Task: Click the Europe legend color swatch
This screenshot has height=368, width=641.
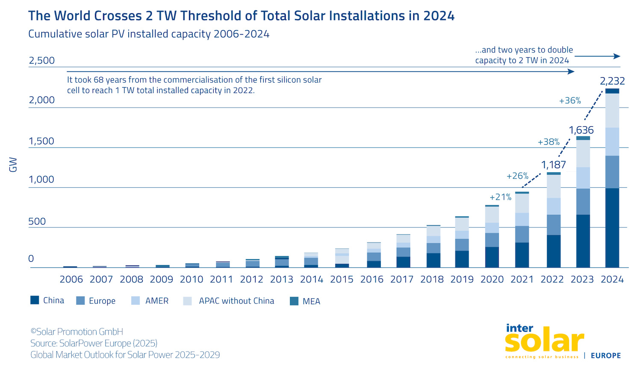Action: [80, 301]
